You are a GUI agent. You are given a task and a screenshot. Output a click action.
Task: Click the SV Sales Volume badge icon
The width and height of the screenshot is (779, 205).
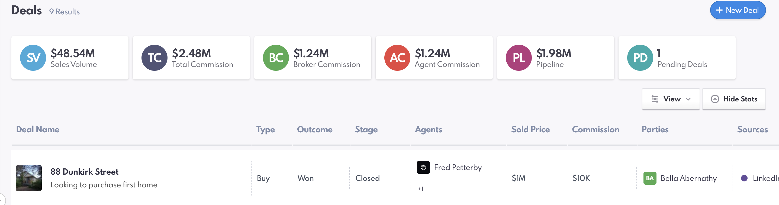33,58
